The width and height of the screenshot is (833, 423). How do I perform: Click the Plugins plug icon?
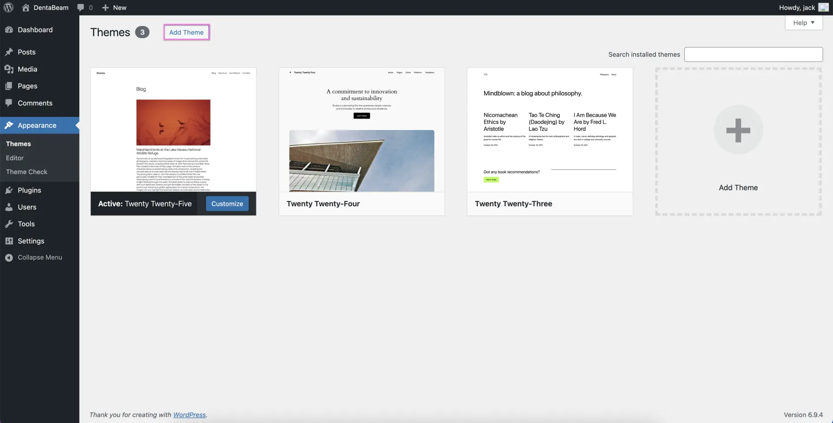pyautogui.click(x=9, y=190)
